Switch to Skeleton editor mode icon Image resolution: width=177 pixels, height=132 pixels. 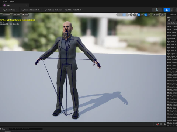pyautogui.click(x=157, y=10)
